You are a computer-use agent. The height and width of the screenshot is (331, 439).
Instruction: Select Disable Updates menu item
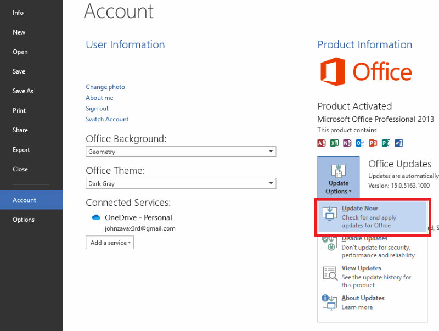point(373,246)
